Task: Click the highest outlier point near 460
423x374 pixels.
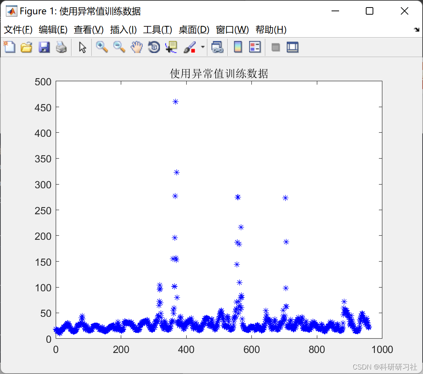Action: point(175,101)
